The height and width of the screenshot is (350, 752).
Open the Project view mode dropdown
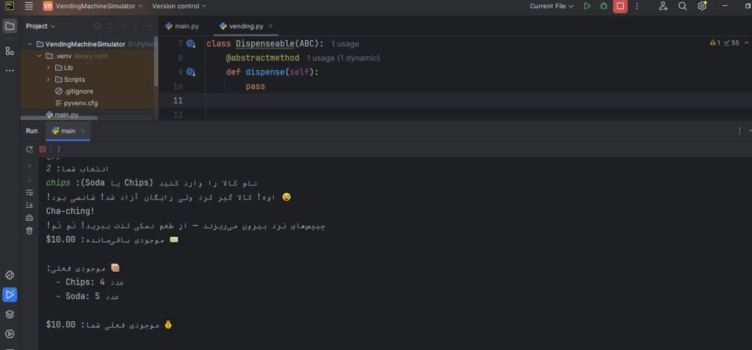(x=40, y=26)
